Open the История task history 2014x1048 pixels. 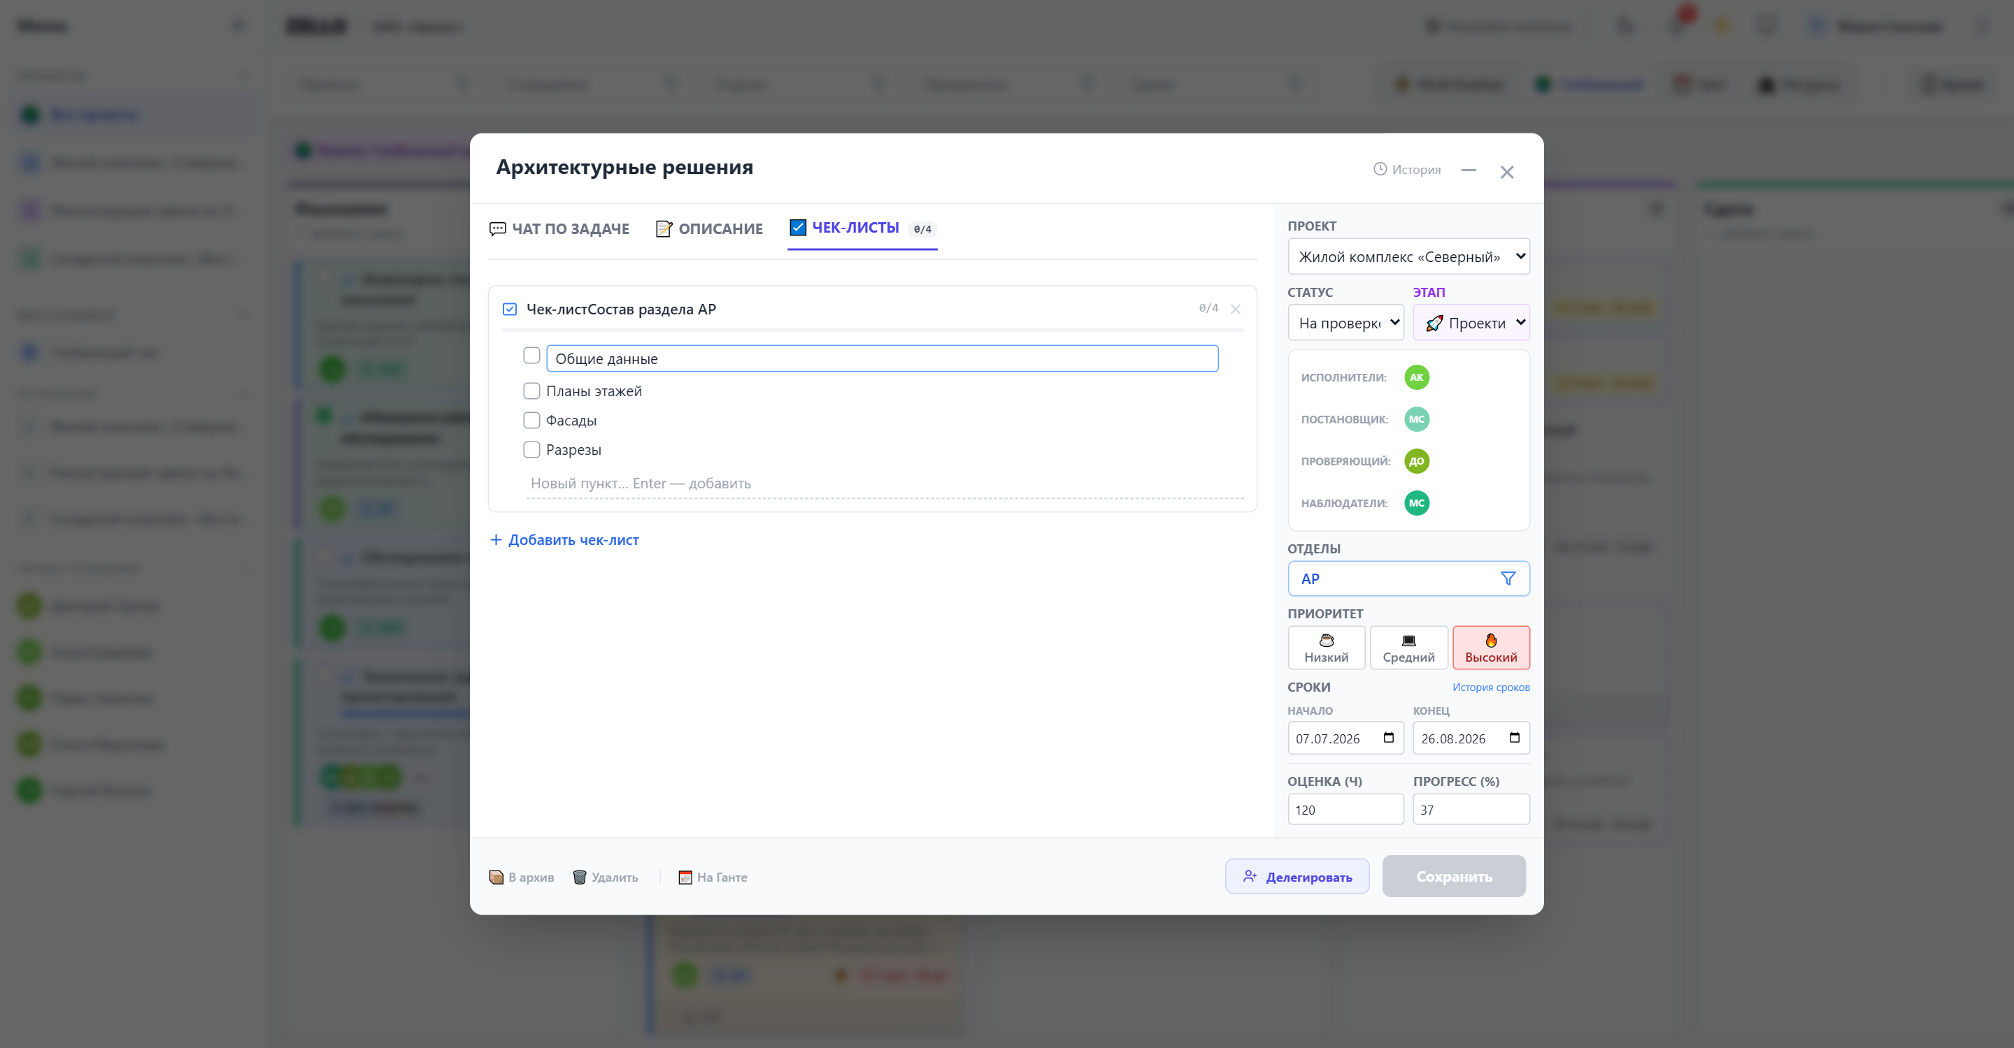point(1406,170)
